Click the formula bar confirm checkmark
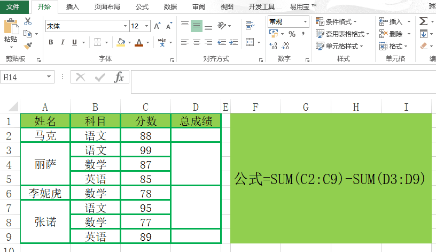This screenshot has width=436, height=252. point(100,77)
